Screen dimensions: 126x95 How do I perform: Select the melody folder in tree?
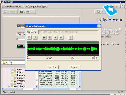click(x=21, y=78)
